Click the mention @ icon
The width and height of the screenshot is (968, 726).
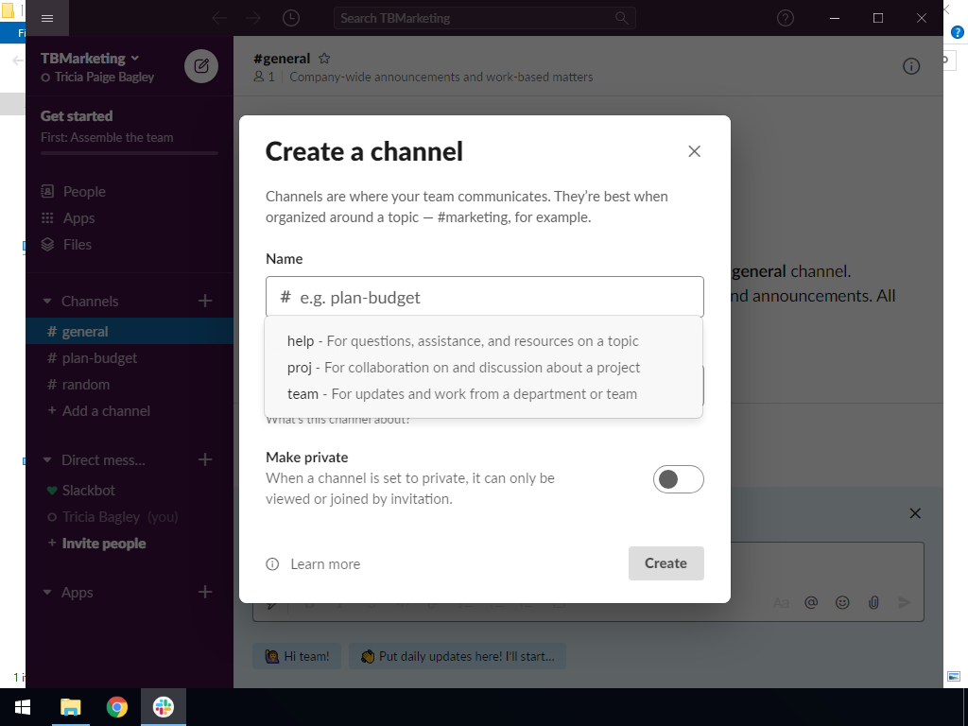tap(811, 602)
